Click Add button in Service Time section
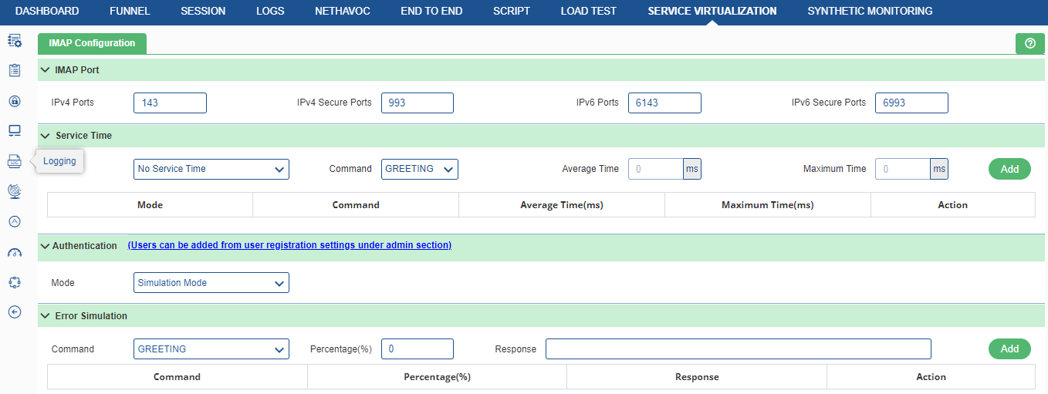 pyautogui.click(x=1009, y=169)
